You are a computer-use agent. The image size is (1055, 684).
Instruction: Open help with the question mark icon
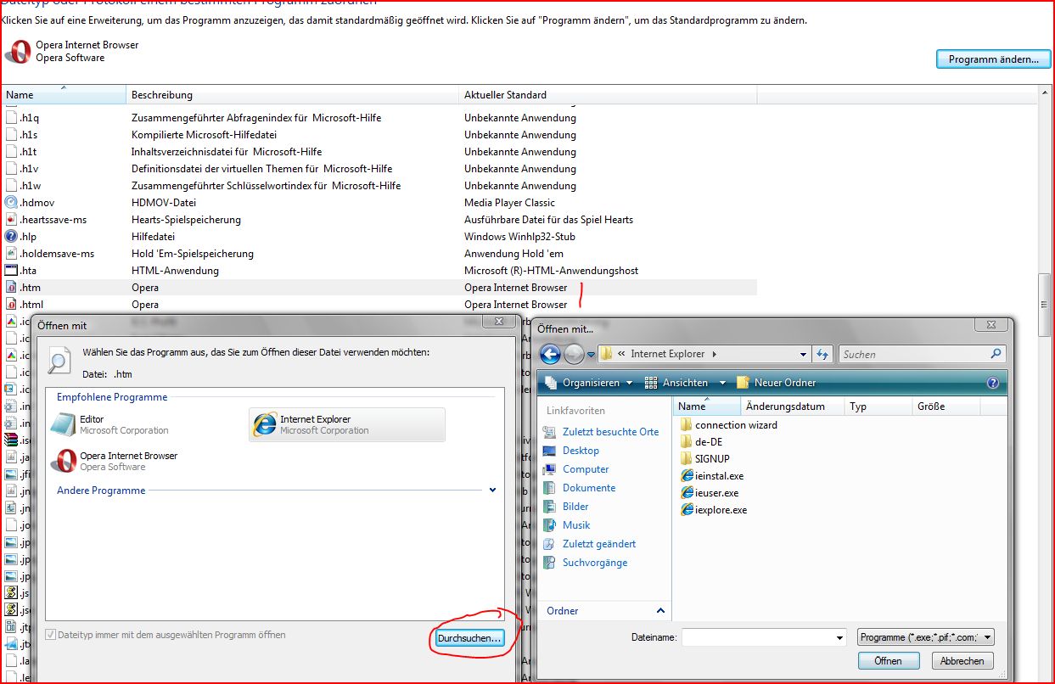coord(993,383)
